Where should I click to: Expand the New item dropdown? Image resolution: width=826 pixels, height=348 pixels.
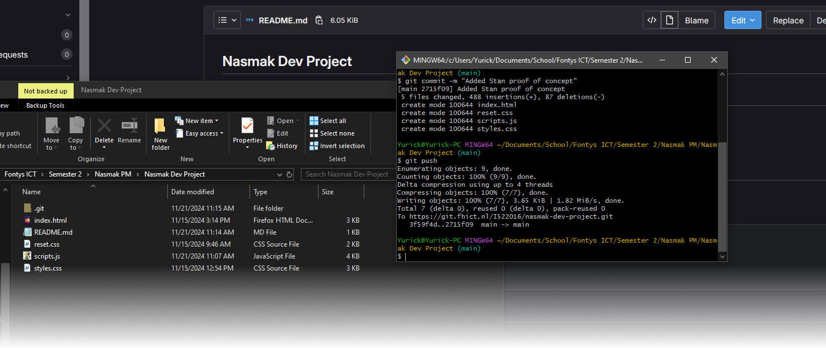199,121
